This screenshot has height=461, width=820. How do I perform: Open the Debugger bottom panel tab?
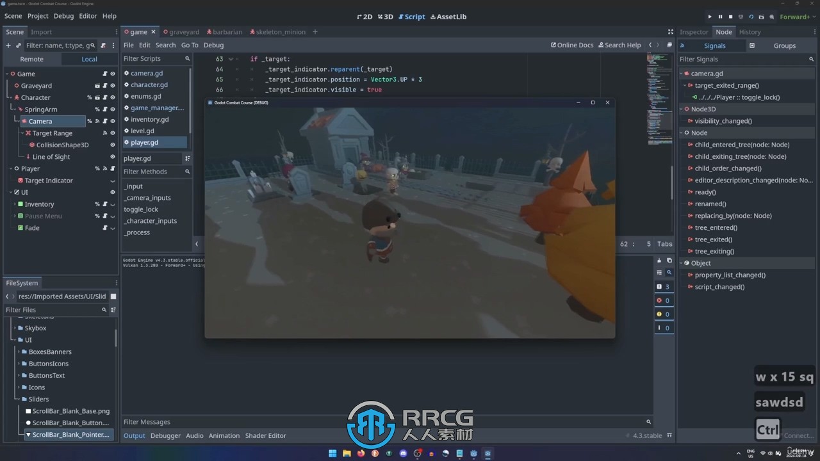click(165, 435)
